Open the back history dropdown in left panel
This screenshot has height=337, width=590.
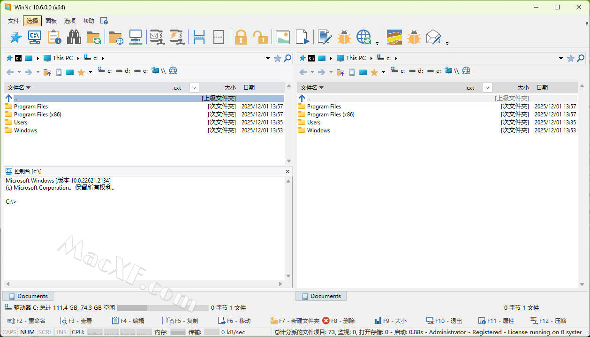pos(19,72)
